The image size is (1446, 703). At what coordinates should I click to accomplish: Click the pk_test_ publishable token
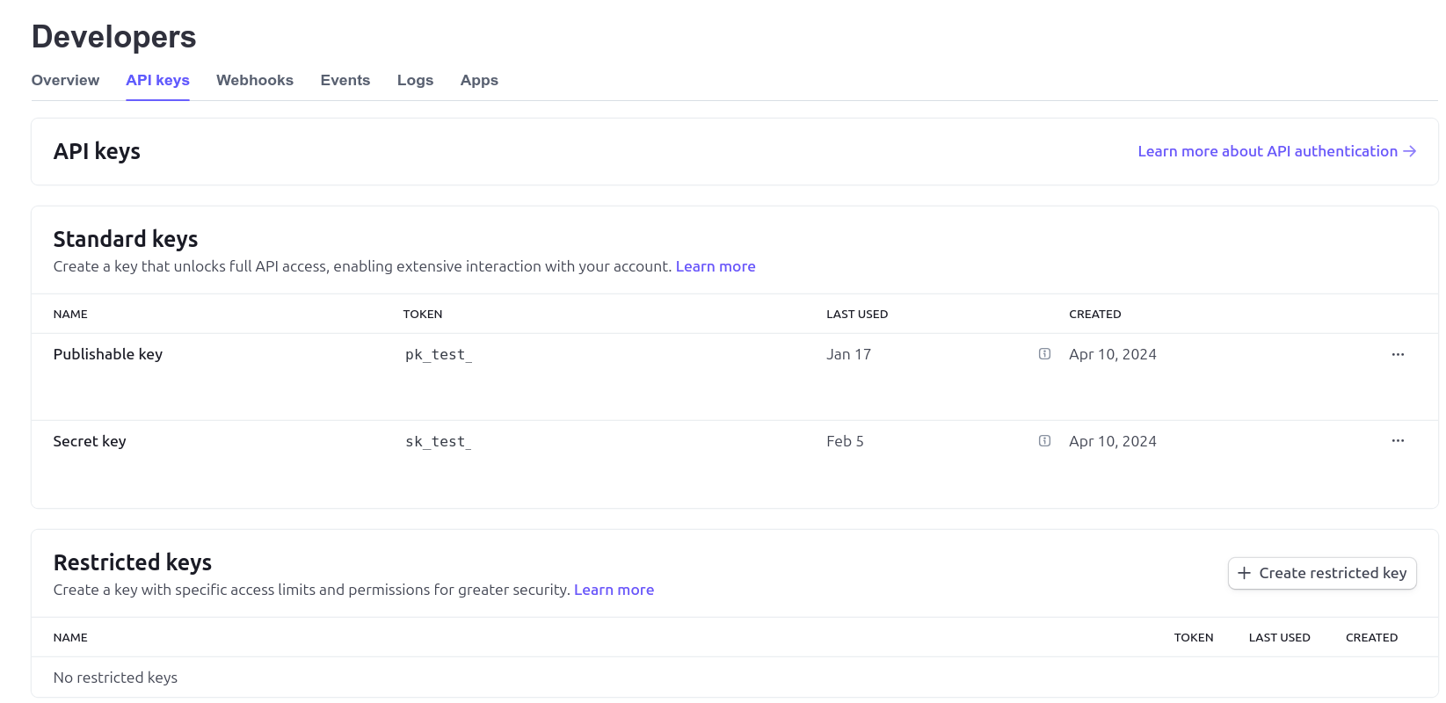pyautogui.click(x=438, y=354)
